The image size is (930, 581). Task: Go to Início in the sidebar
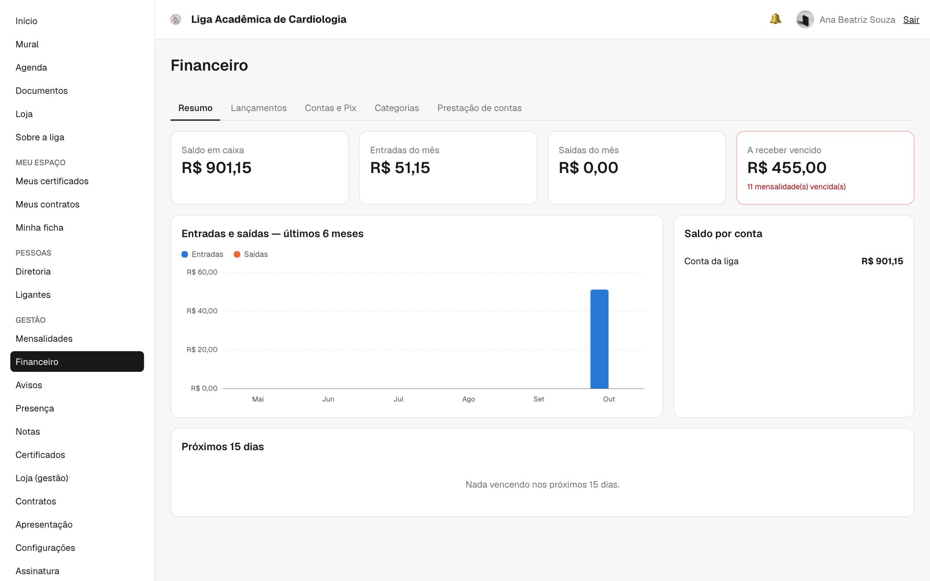pos(77,21)
